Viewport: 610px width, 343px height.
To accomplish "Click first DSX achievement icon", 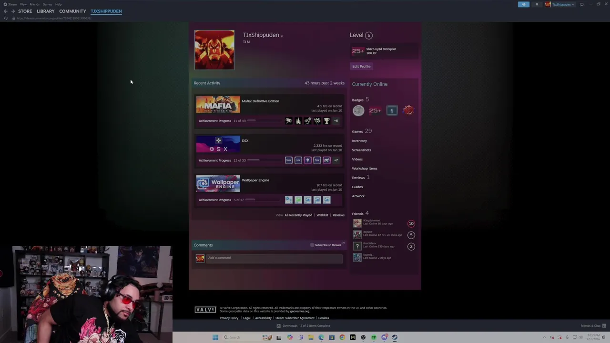I will 289,160.
